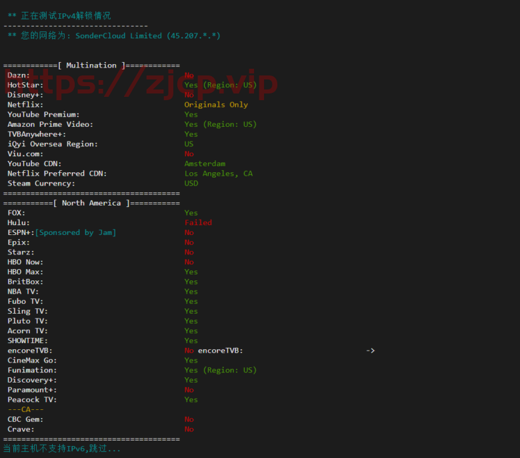Click the 'HBO Now:' label
This screenshot has height=458, width=520.
point(25,262)
